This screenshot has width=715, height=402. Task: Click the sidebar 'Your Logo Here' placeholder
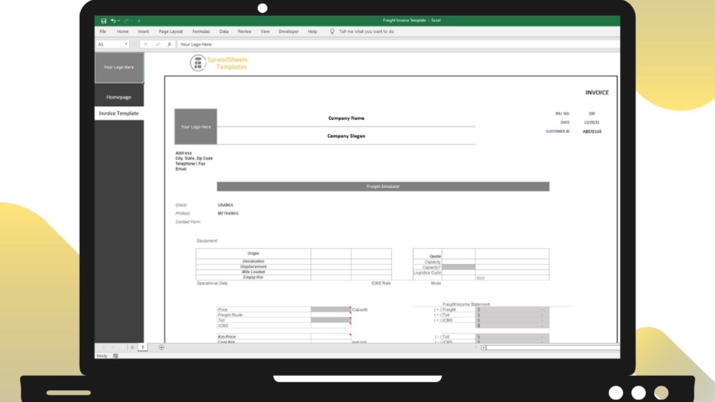pyautogui.click(x=119, y=68)
